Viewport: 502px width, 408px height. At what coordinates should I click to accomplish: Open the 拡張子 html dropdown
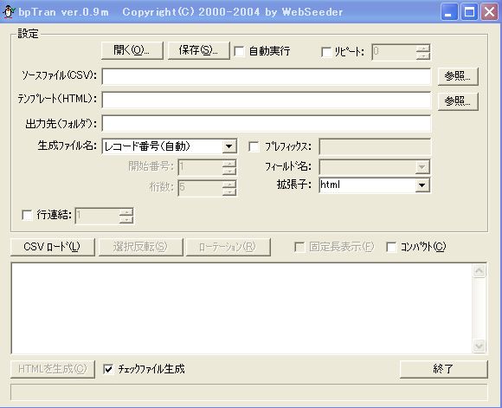[422, 185]
